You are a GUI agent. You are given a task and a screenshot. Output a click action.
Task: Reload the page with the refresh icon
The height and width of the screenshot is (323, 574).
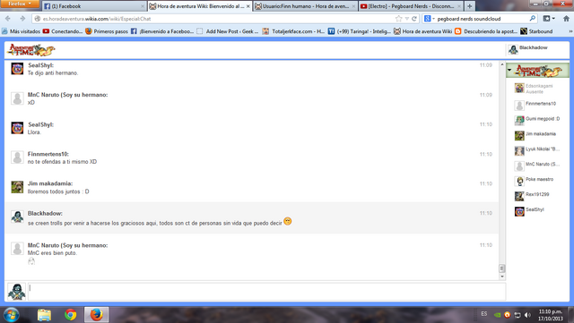pyautogui.click(x=414, y=19)
